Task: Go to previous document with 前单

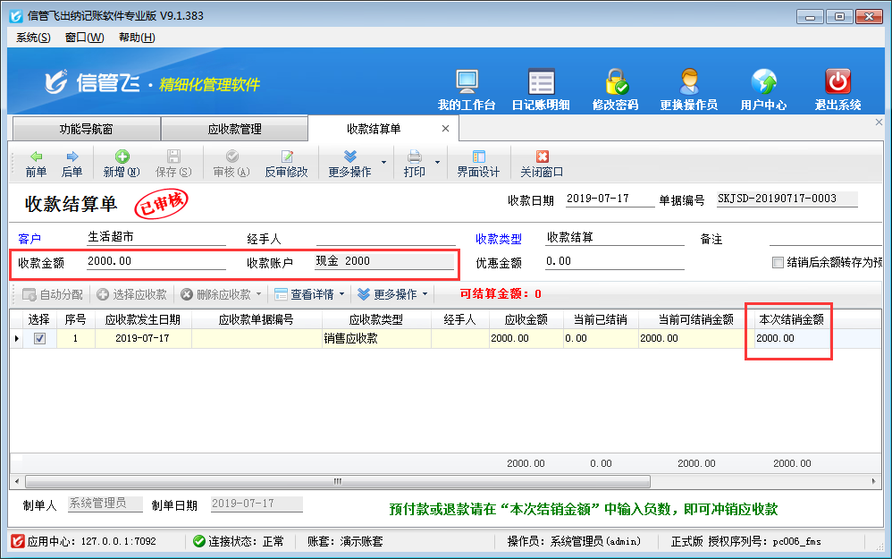Action: tap(36, 163)
